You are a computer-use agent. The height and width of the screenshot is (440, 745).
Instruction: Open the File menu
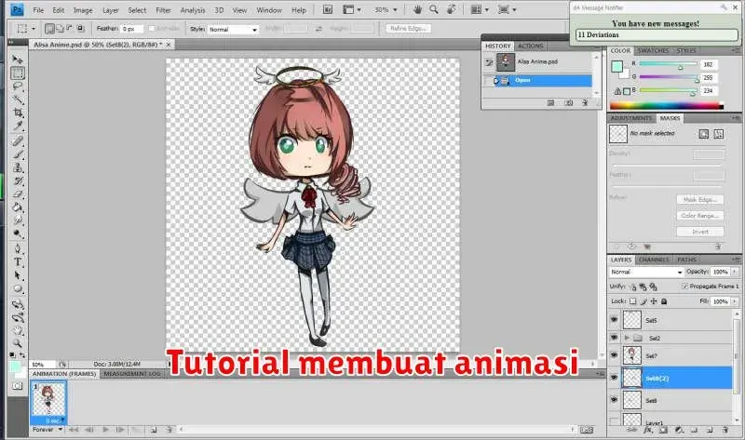(38, 10)
